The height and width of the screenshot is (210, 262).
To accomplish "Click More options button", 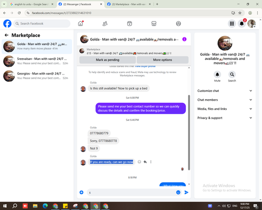I will 162,60.
